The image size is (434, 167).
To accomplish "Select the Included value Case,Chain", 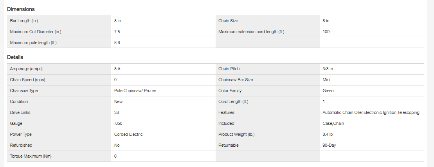I will [x=333, y=123].
